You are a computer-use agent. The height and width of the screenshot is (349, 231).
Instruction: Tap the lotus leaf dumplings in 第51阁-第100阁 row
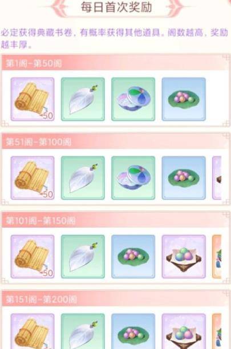tap(184, 178)
